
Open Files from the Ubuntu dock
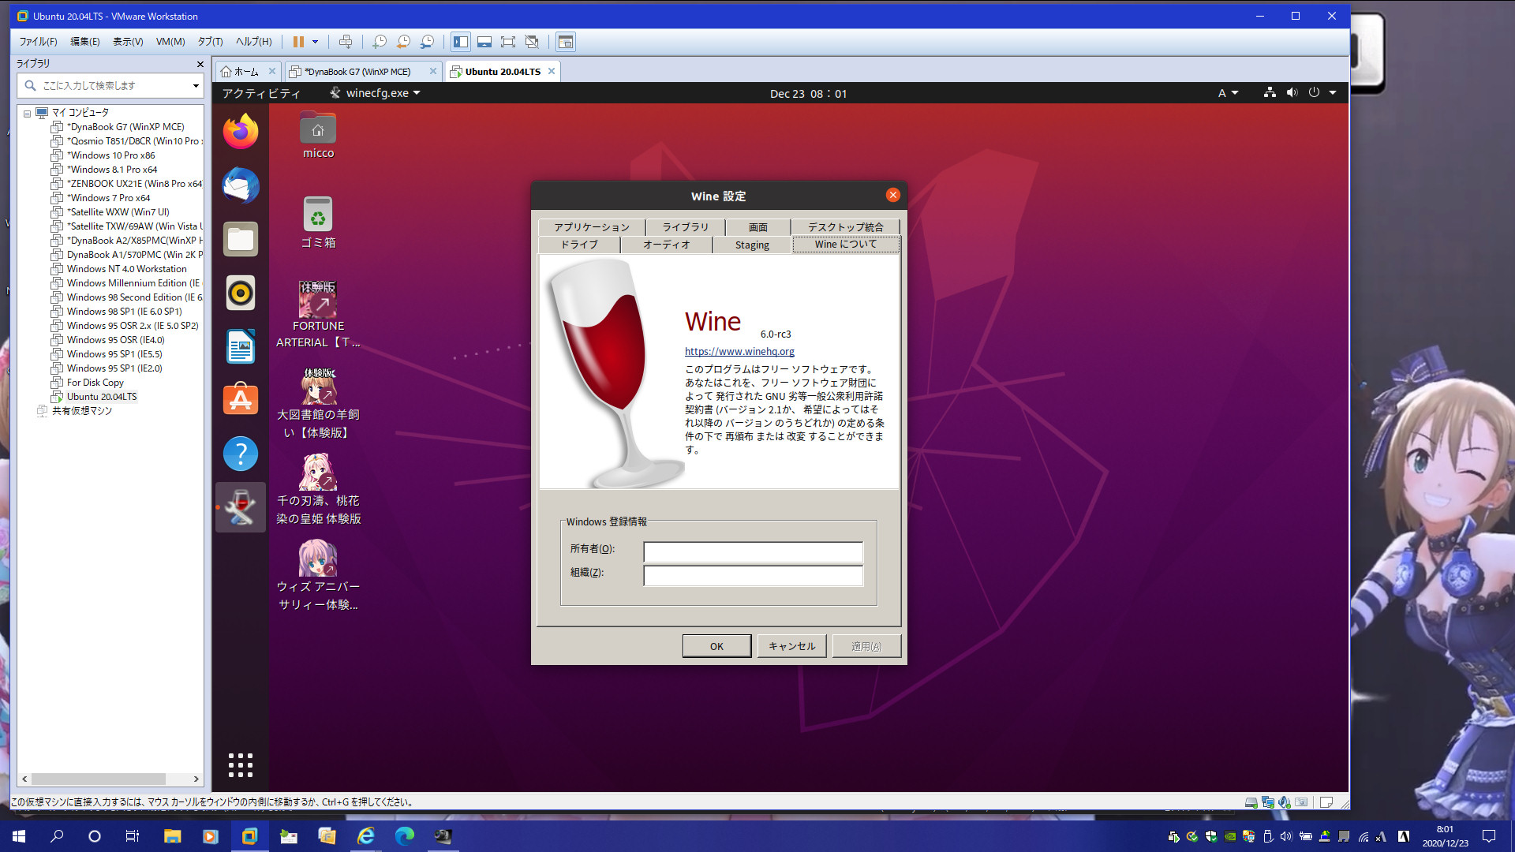pos(241,239)
